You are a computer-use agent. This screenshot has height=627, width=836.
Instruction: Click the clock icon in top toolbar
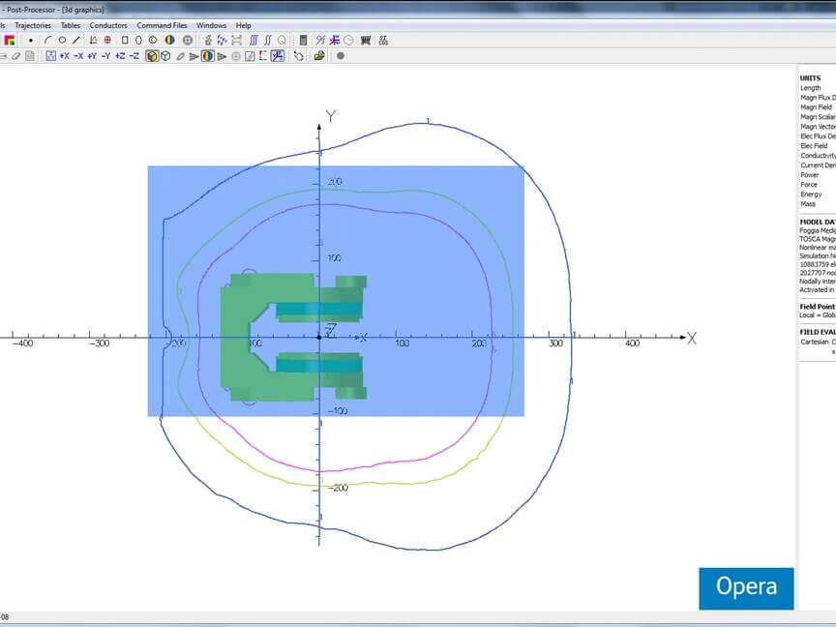(x=348, y=41)
